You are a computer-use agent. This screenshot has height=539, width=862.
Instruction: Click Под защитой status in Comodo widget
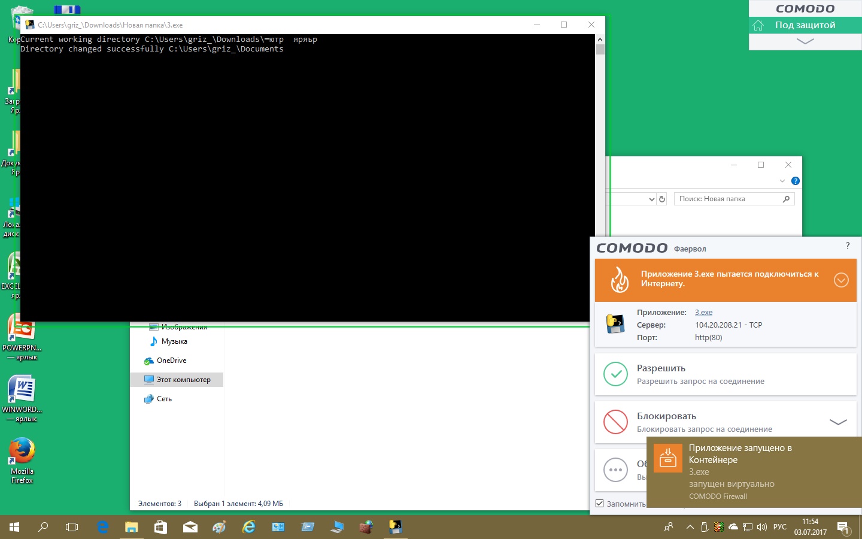pos(805,25)
